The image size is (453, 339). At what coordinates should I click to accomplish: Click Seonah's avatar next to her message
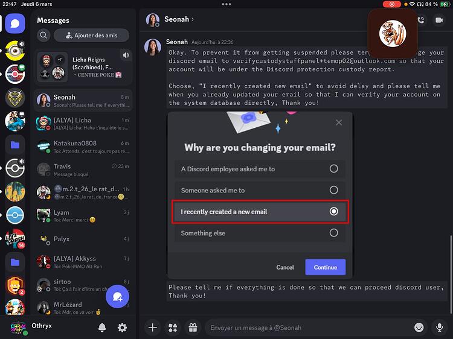click(x=153, y=46)
